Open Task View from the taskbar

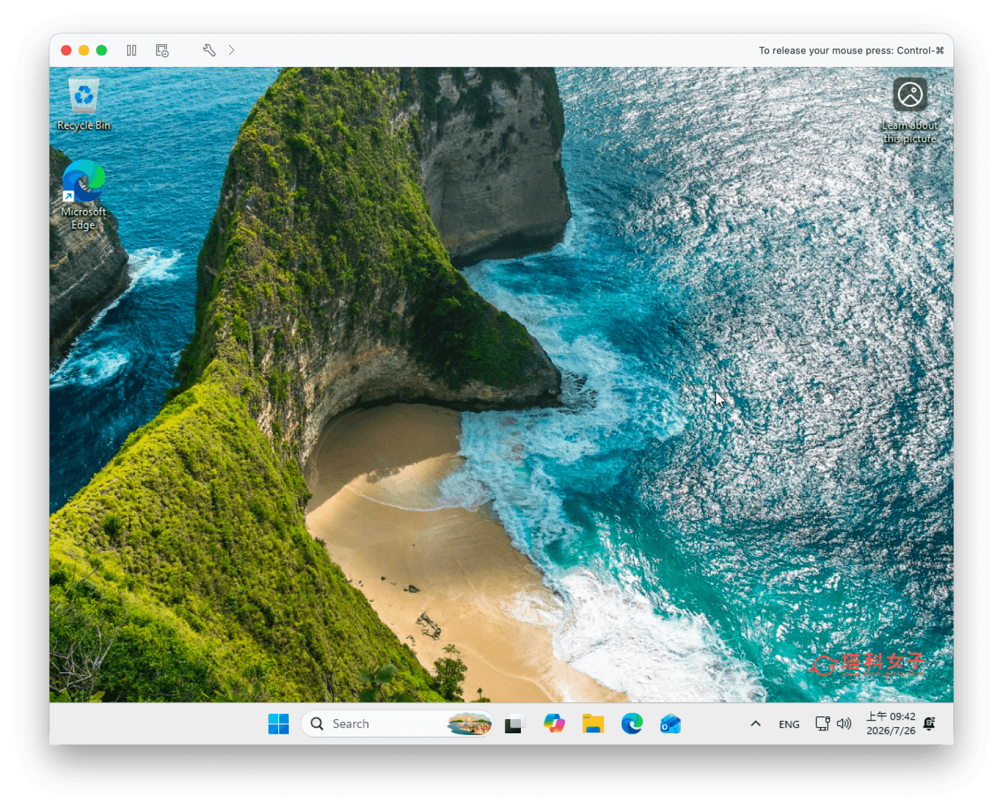[x=515, y=724]
